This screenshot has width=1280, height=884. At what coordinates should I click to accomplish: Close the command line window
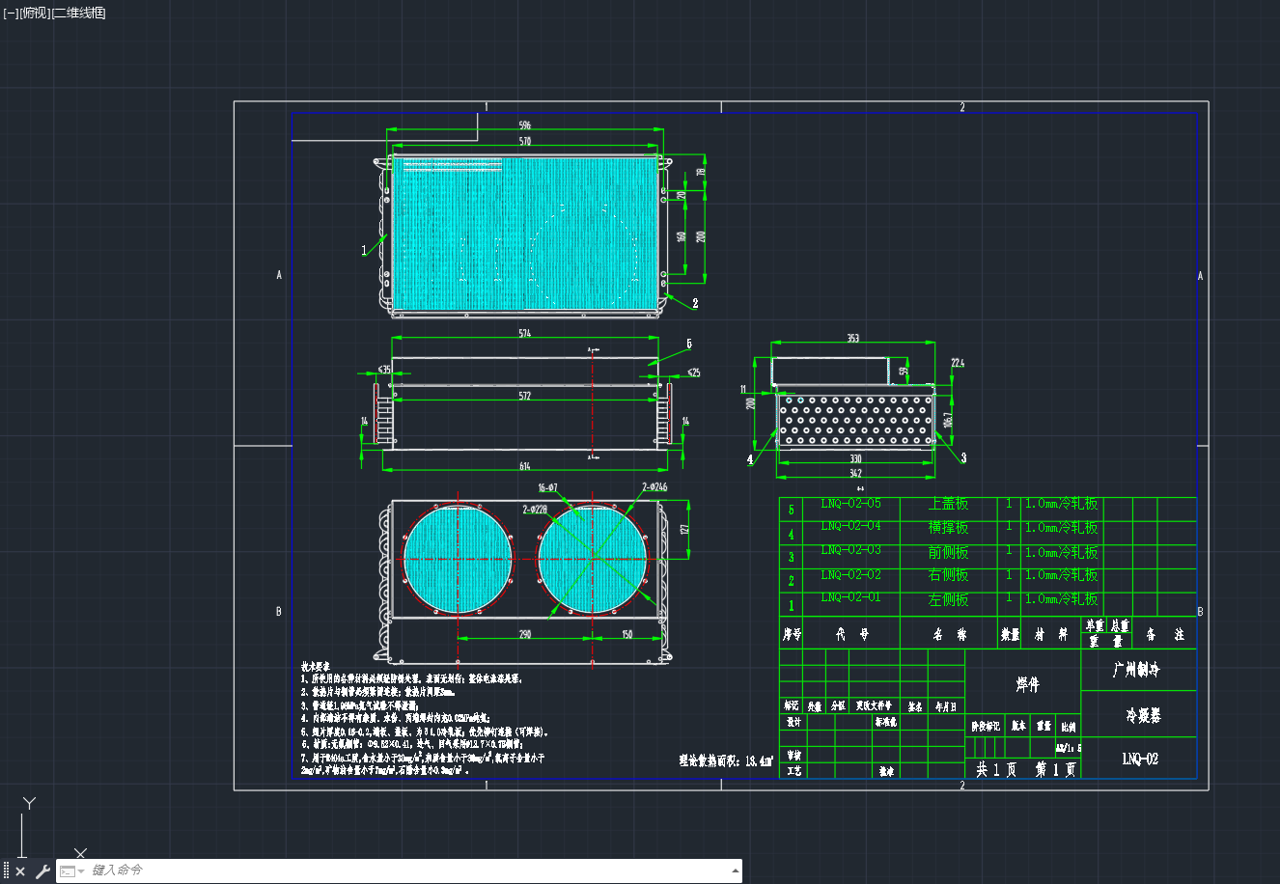click(x=20, y=871)
